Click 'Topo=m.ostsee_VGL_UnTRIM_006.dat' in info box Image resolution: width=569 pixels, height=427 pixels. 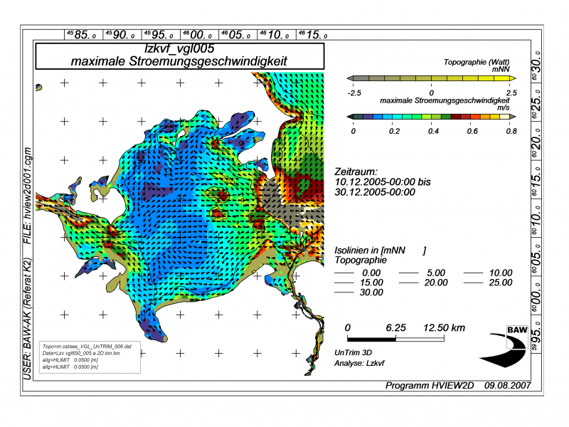[x=87, y=347]
